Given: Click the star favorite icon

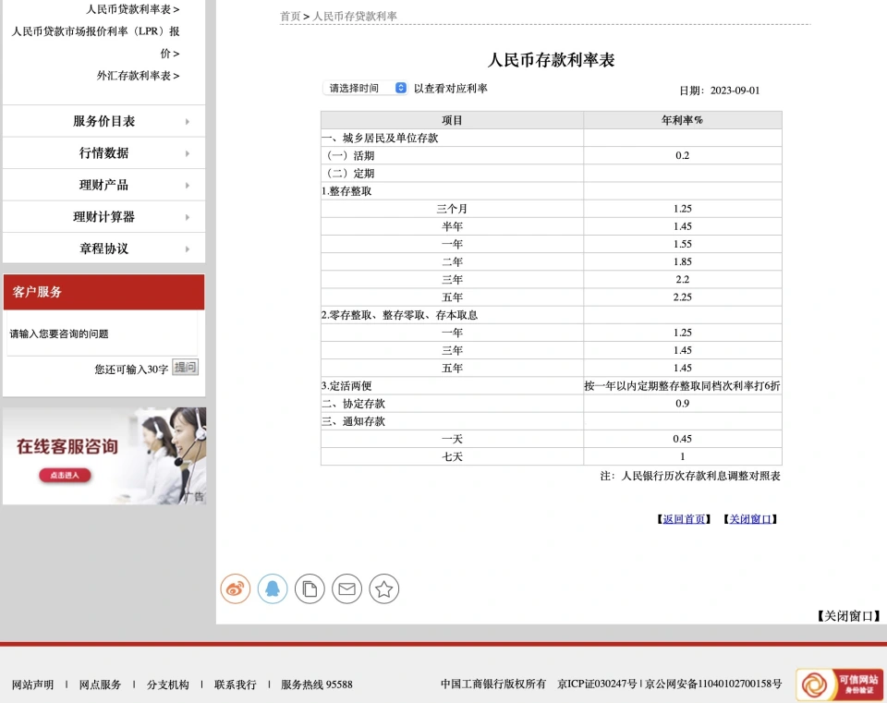Looking at the screenshot, I should point(384,588).
